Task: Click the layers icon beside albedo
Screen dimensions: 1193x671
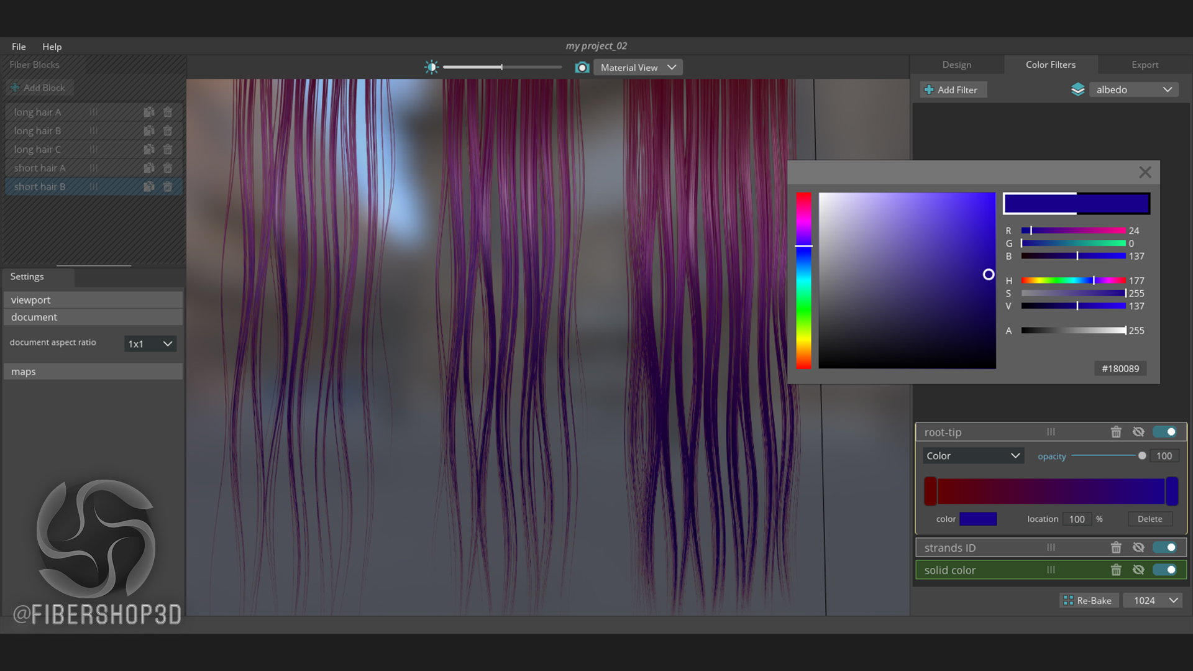Action: point(1077,90)
